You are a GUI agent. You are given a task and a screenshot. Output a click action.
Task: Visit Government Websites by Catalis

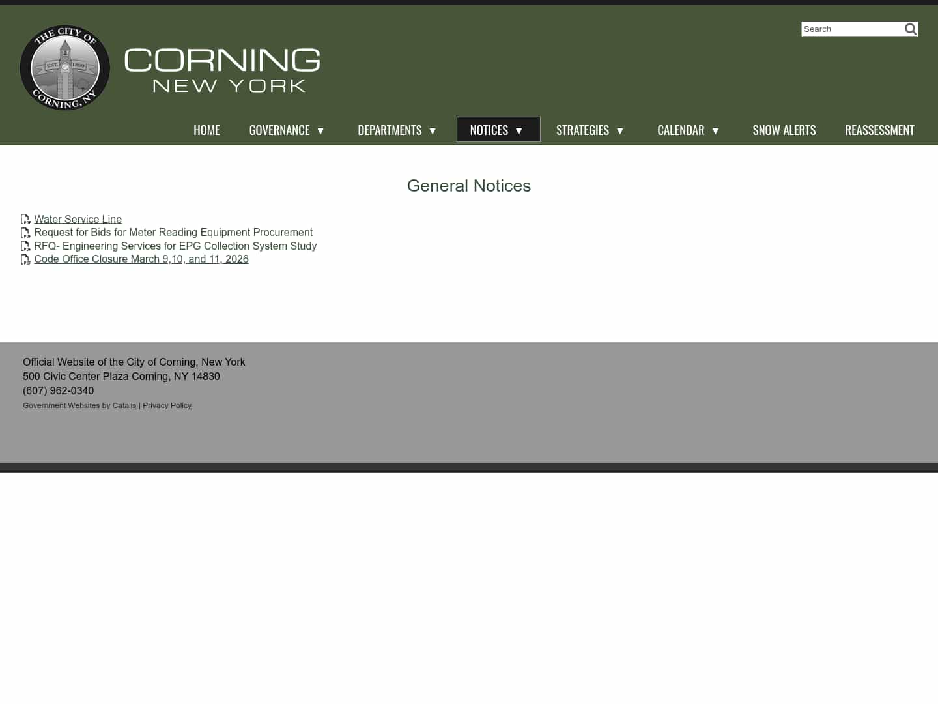point(79,405)
